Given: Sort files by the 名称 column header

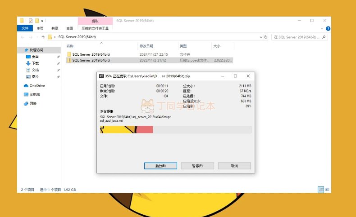Looking at the screenshot, I should (70, 46).
